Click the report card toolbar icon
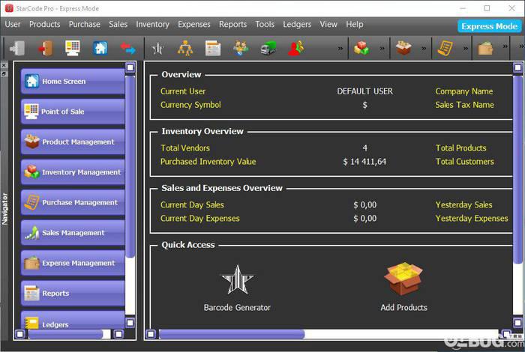Image resolution: width=525 pixels, height=352 pixels. pos(213,48)
